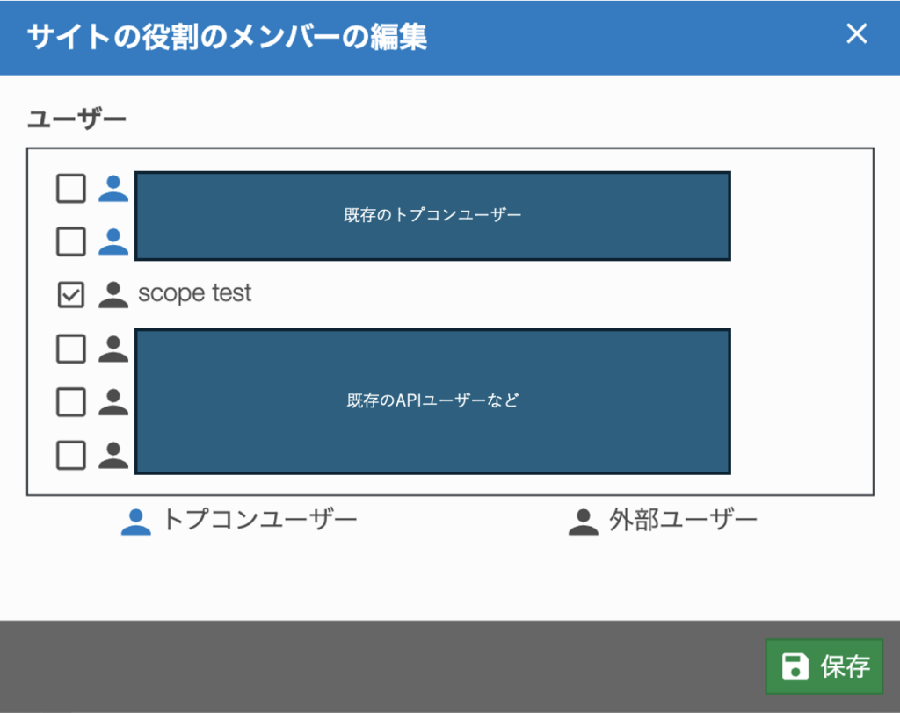Tick the fifth user checkbox in the list
The image size is (900, 713).
[71, 401]
